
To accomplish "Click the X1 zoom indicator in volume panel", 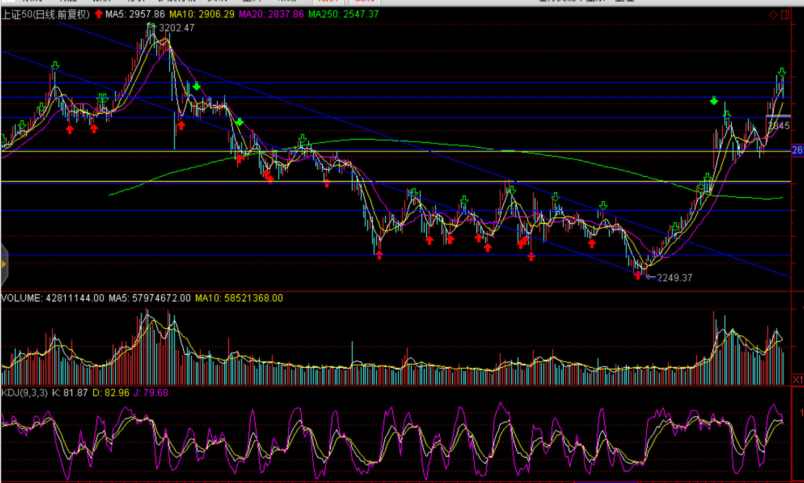I will click(x=798, y=379).
